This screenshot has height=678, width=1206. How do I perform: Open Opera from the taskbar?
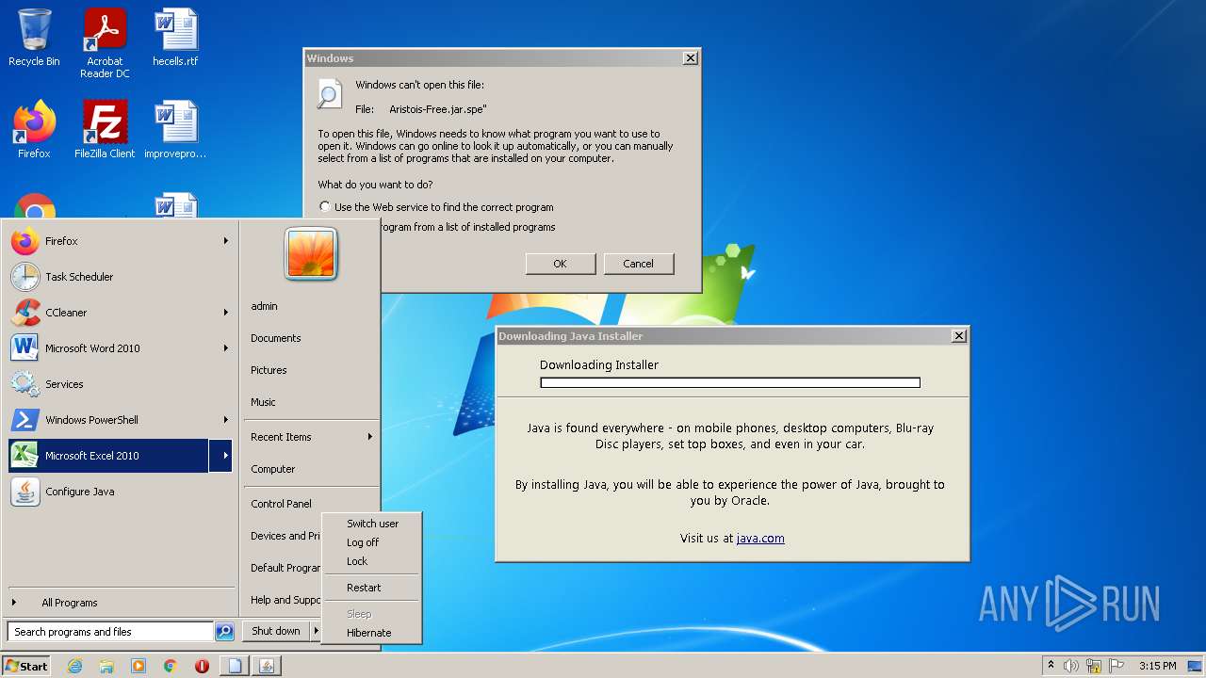pos(202,666)
